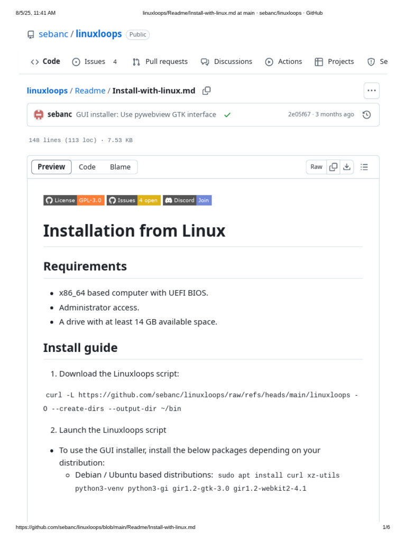Screen dimensions: 406x541
Task: Click the Discord Join badge
Action: tap(187, 200)
